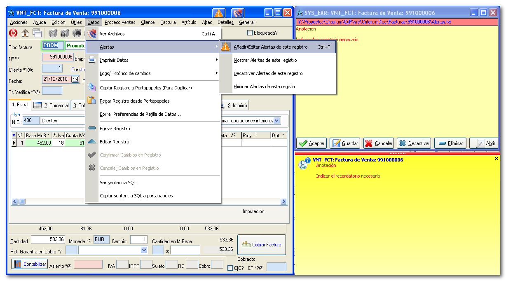Click the paste clipboard icon beside Pegar Registro

coord(92,101)
